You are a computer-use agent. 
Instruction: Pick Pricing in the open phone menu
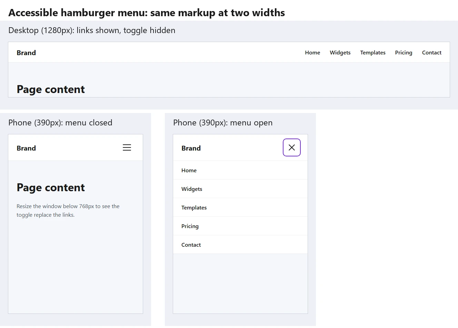point(240,226)
